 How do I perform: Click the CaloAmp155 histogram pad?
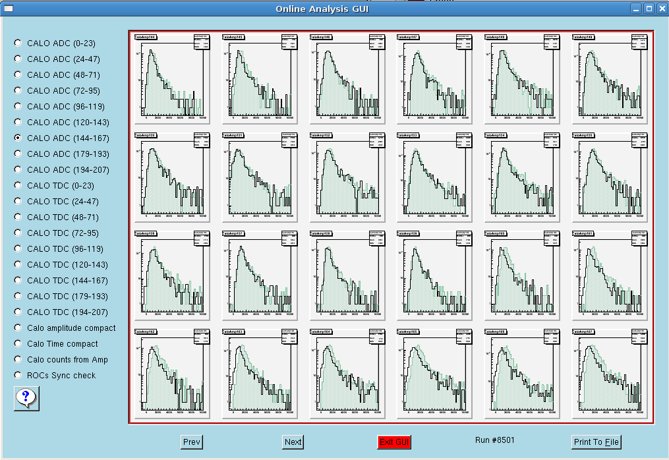coord(610,177)
